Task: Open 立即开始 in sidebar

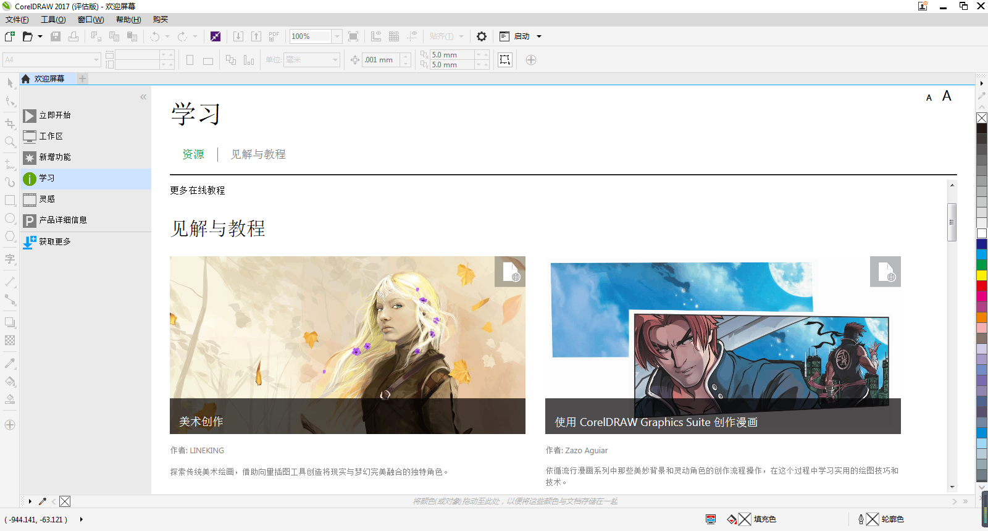Action: (x=86, y=115)
